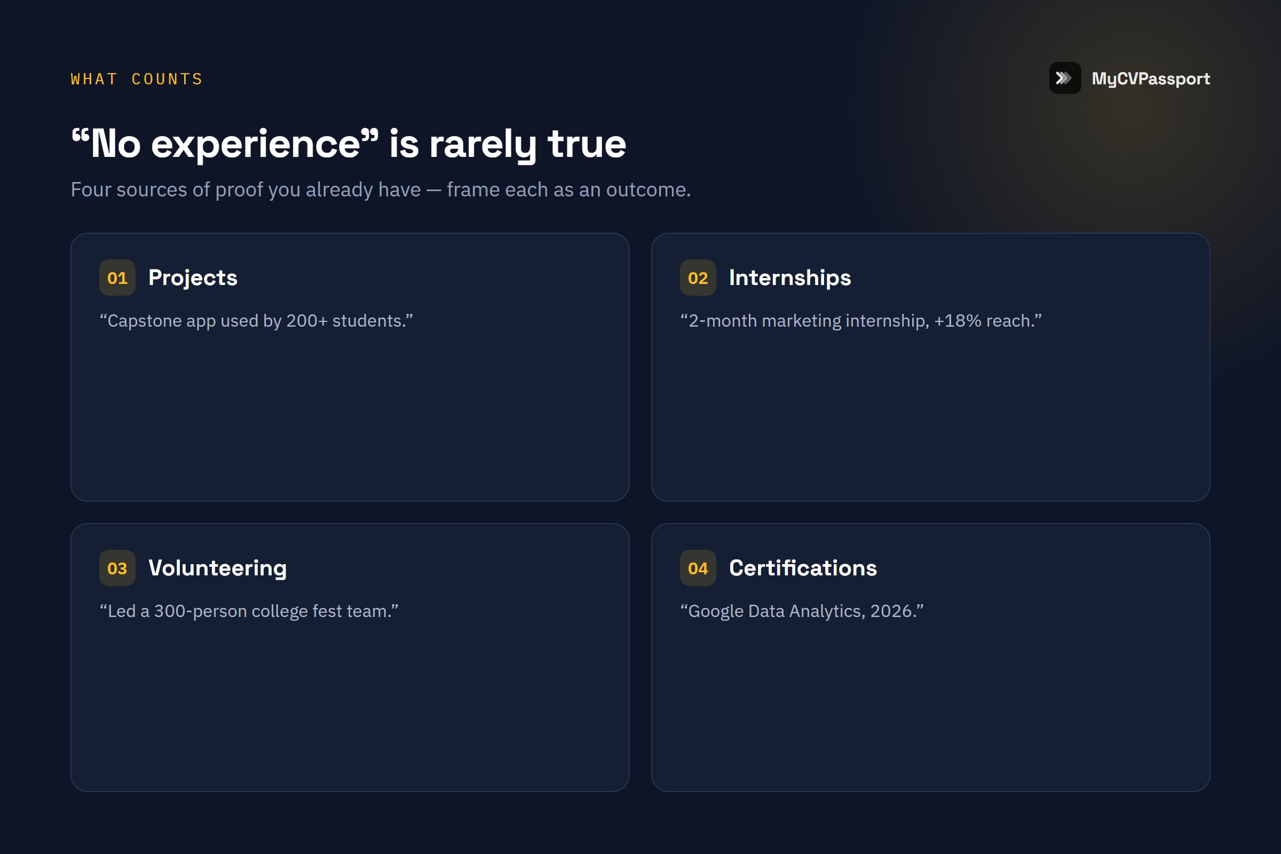Click the Four sources of proof subtitle
Screen dimensions: 1281x854
click(x=381, y=189)
